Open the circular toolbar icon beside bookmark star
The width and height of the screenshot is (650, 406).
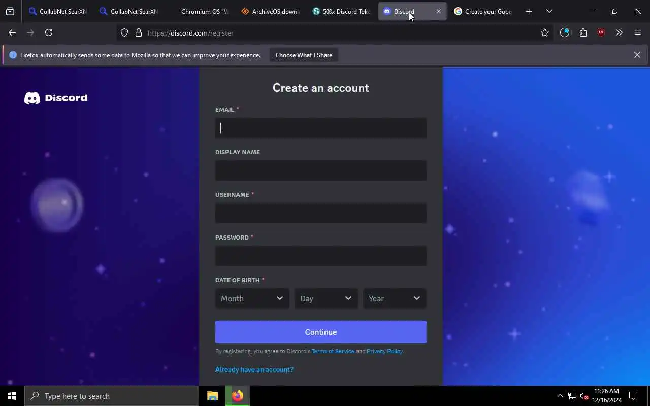[565, 33]
